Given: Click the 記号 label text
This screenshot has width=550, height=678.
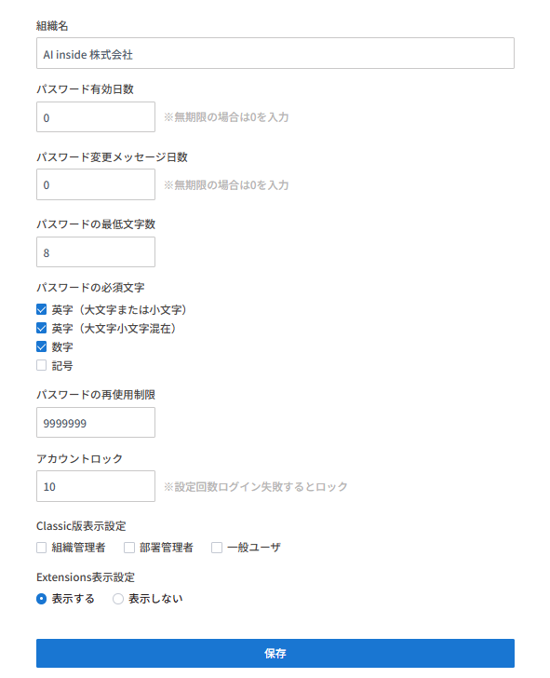Looking at the screenshot, I should pyautogui.click(x=62, y=366).
